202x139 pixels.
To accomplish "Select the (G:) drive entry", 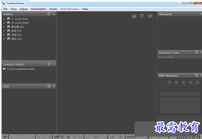I will click(x=16, y=35).
